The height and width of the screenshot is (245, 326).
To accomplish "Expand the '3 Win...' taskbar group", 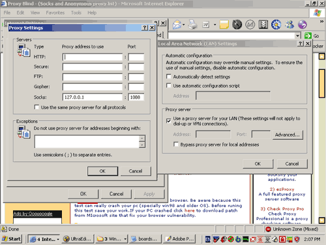I will (x=125, y=239).
